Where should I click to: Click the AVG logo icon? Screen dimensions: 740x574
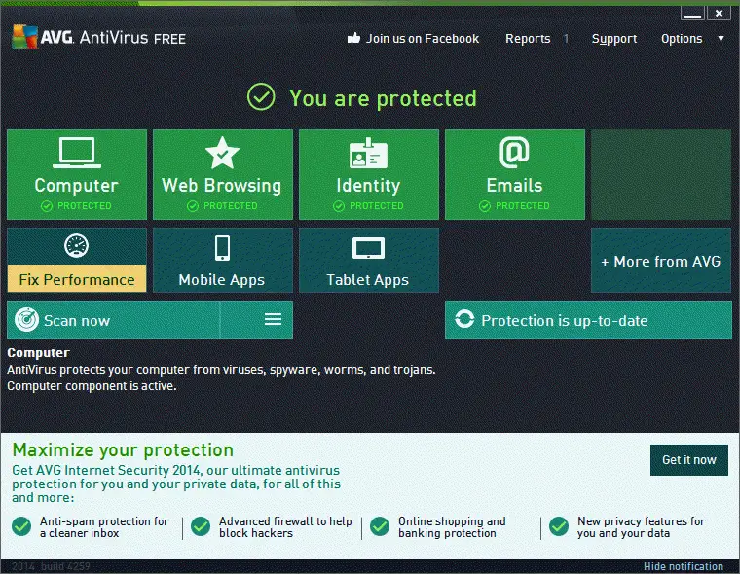[24, 36]
